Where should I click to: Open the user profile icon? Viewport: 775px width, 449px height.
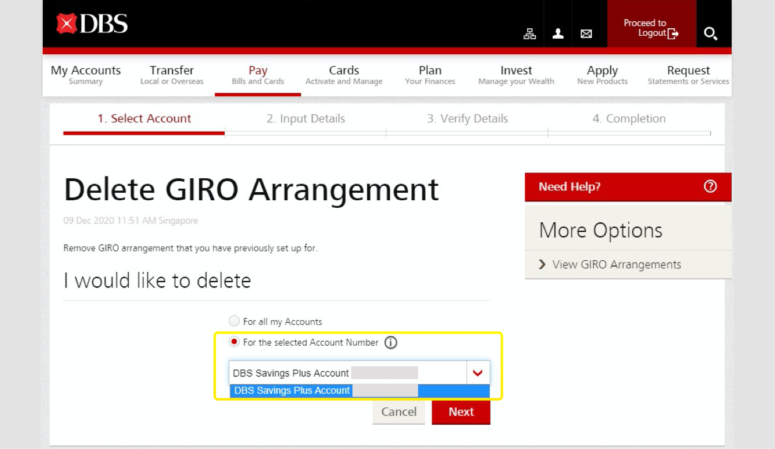pyautogui.click(x=558, y=33)
